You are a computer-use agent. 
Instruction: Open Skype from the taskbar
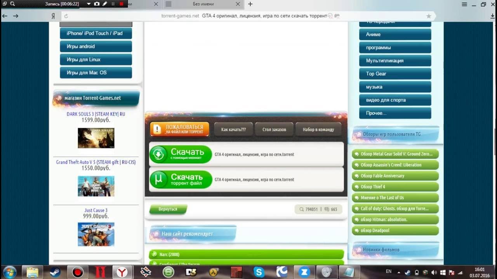pyautogui.click(x=259, y=272)
